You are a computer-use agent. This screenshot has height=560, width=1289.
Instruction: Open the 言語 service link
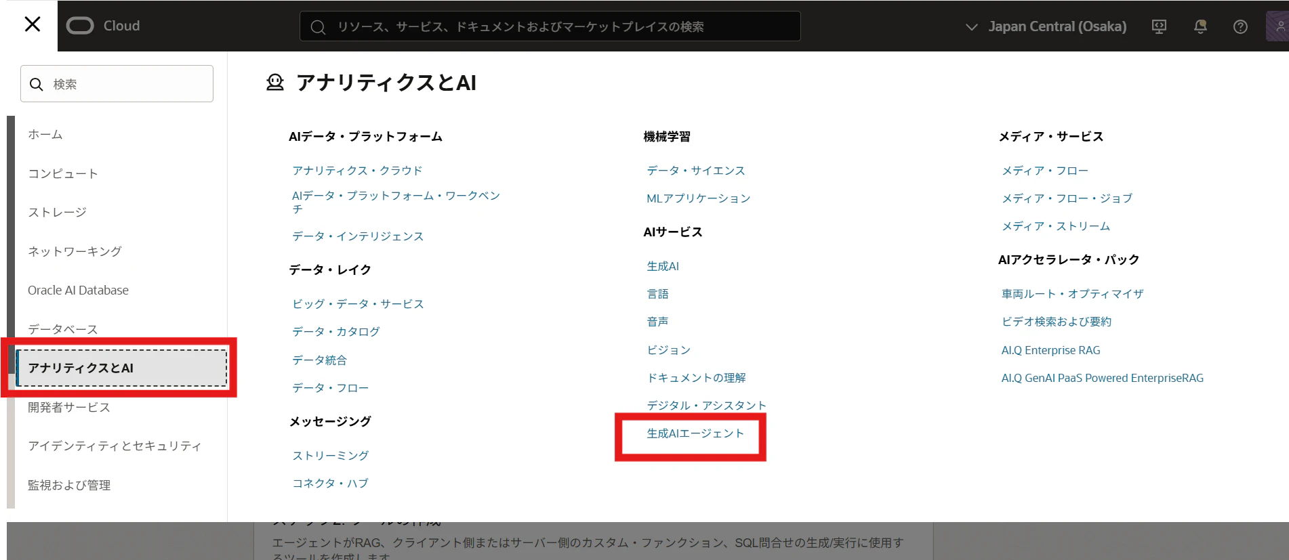point(657,294)
